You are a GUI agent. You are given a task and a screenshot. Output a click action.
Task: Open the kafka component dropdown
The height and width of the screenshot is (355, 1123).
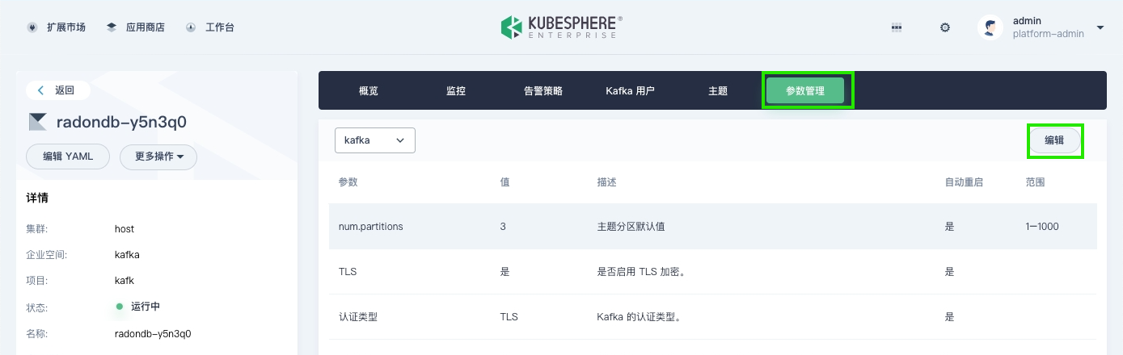pyautogui.click(x=375, y=140)
